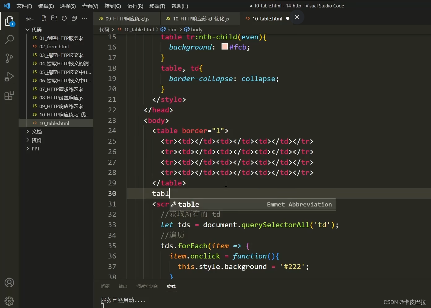Close the 10_table.html editor tab
431x308 pixels.
297,17
